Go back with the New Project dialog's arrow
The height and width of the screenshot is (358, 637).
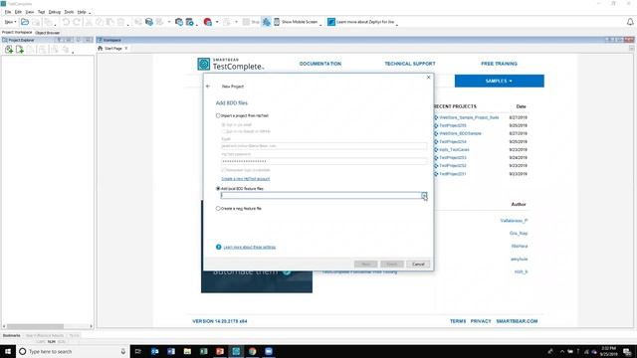[x=208, y=87]
